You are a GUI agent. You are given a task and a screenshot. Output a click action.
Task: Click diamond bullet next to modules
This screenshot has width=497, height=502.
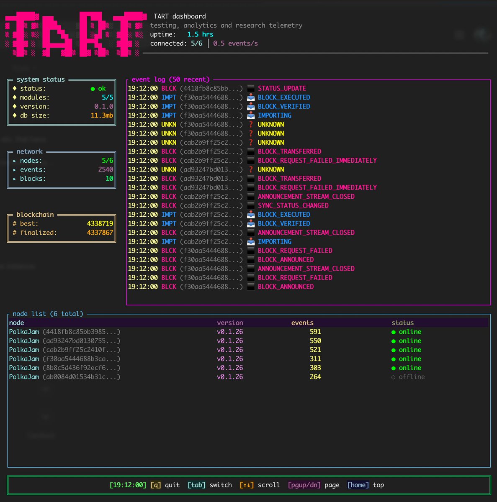[15, 97]
